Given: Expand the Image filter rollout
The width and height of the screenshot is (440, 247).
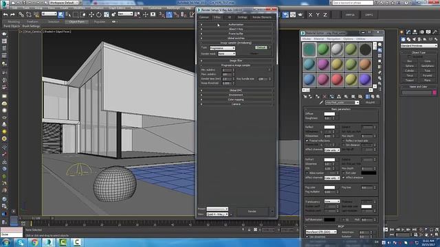Looking at the screenshot, I should (x=236, y=60).
